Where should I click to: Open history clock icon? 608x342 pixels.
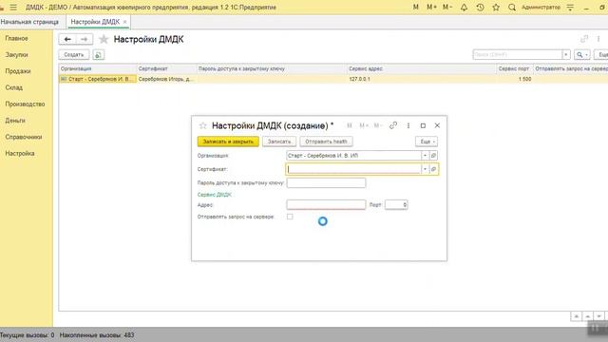click(x=480, y=7)
